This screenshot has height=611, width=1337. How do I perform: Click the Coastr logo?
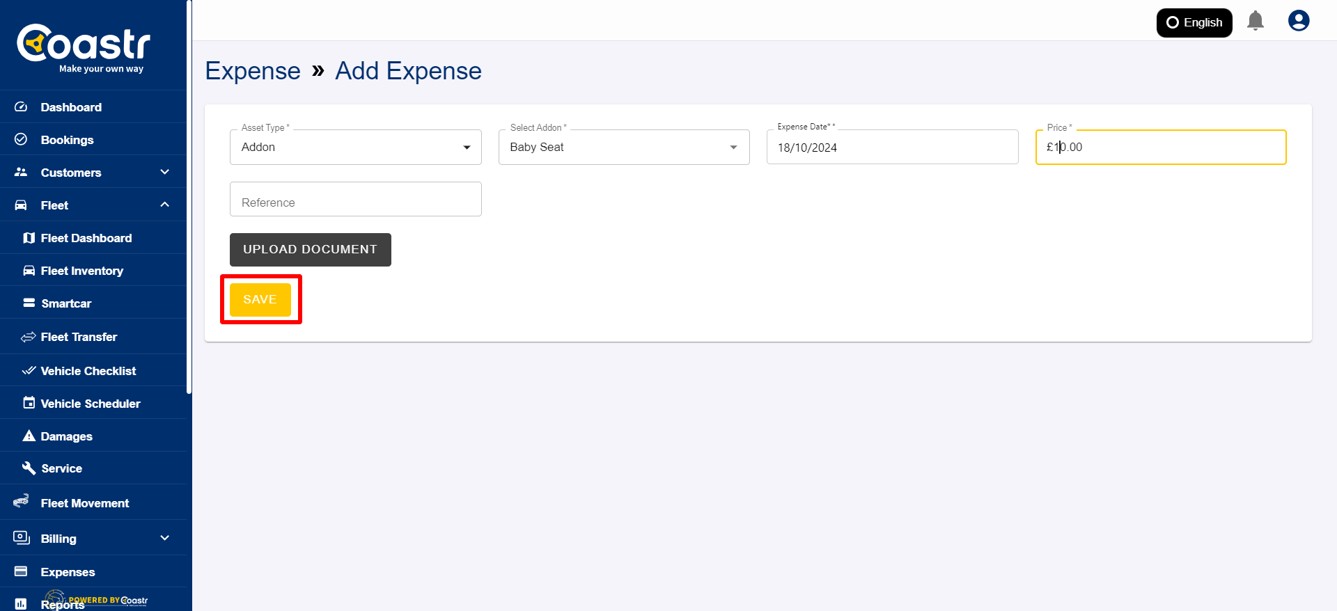[x=84, y=47]
